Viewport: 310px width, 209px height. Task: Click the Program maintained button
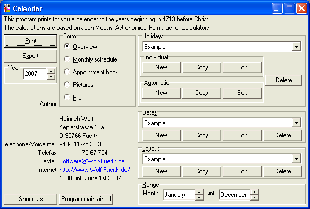[86, 199]
